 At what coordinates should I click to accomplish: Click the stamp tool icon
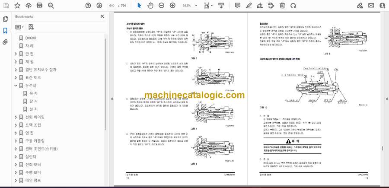271,6
